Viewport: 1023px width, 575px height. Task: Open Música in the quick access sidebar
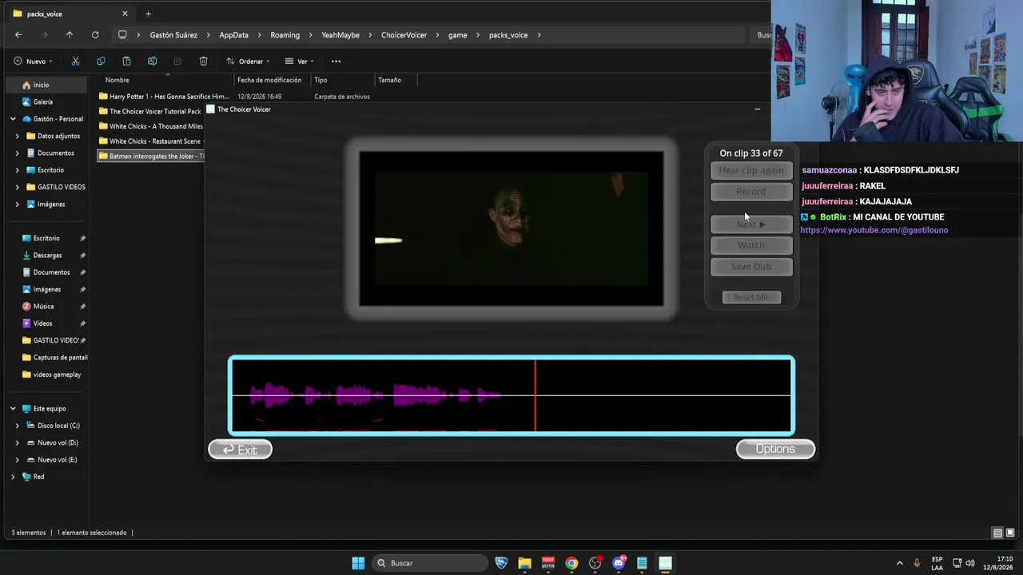[43, 306]
